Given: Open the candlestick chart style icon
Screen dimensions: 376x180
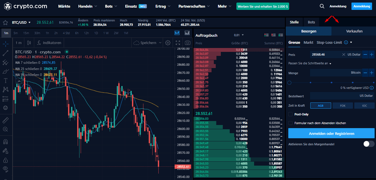Looking at the screenshot, I should click(29, 43).
